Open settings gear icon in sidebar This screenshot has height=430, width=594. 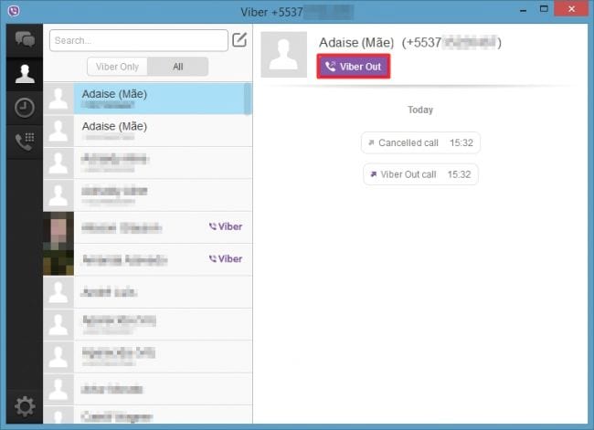(25, 406)
